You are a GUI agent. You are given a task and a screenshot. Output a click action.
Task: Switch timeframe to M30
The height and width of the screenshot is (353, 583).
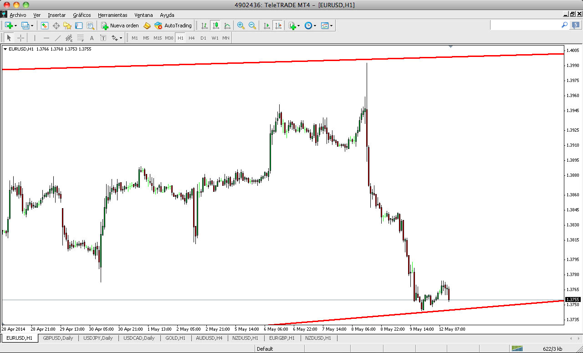pyautogui.click(x=169, y=38)
